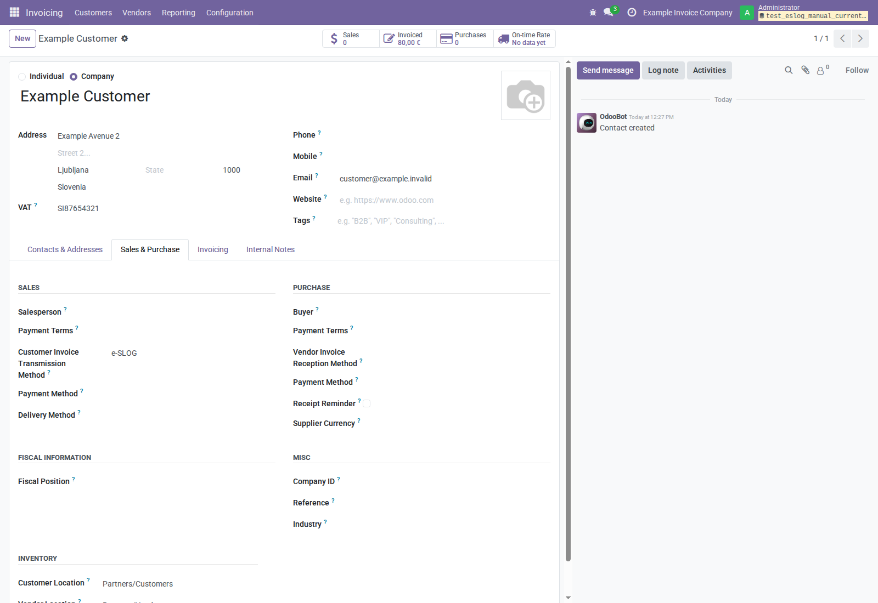Click the VAT help question mark
Viewport: 878px width, 603px height.
click(x=36, y=205)
